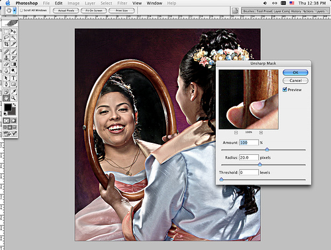Open the Hand tool preset picker dropdown
The image size is (331, 250).
[x=15, y=11]
